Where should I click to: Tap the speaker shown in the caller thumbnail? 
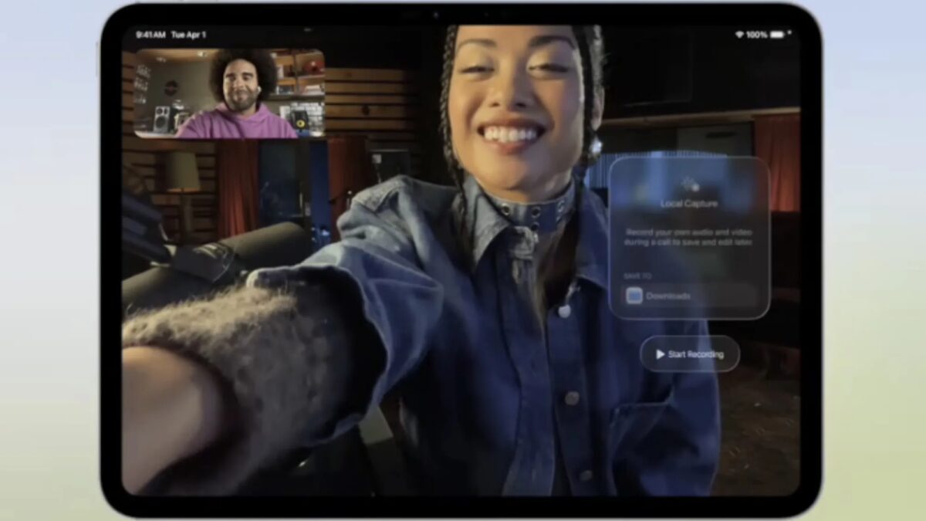coord(164,120)
